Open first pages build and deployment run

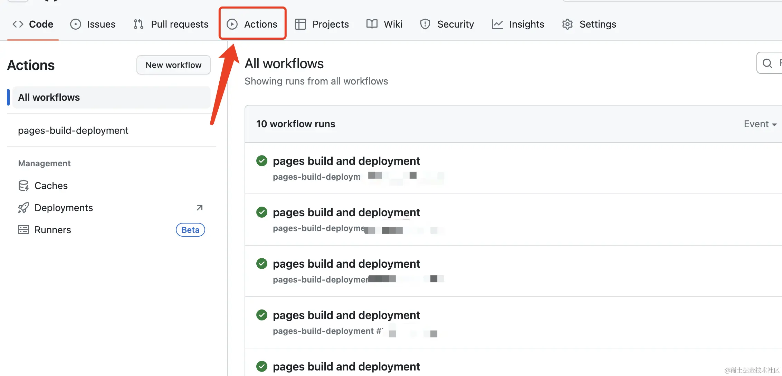(x=346, y=161)
